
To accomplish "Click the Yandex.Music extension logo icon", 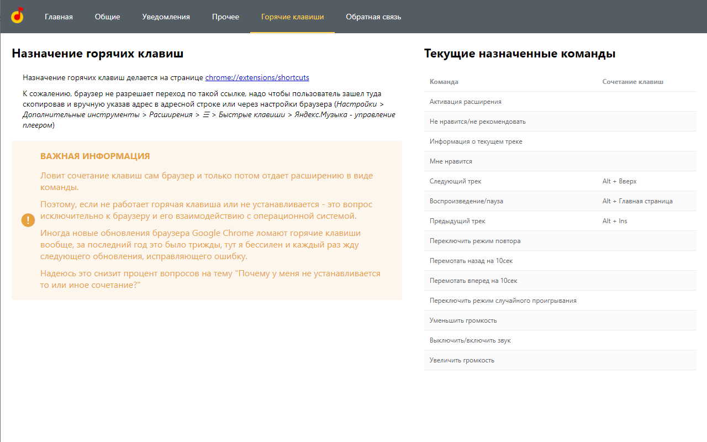I will 17,16.
